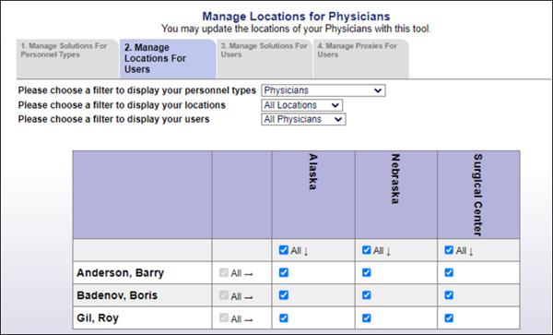Go to Manage Proxies For Users tab

[360, 58]
